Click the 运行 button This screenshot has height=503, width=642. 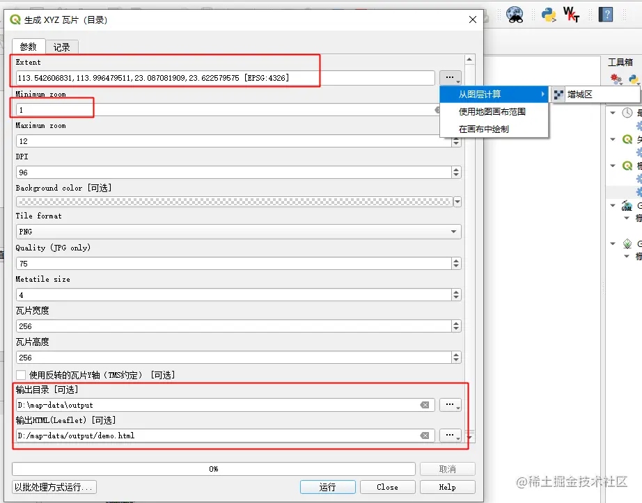[327, 487]
